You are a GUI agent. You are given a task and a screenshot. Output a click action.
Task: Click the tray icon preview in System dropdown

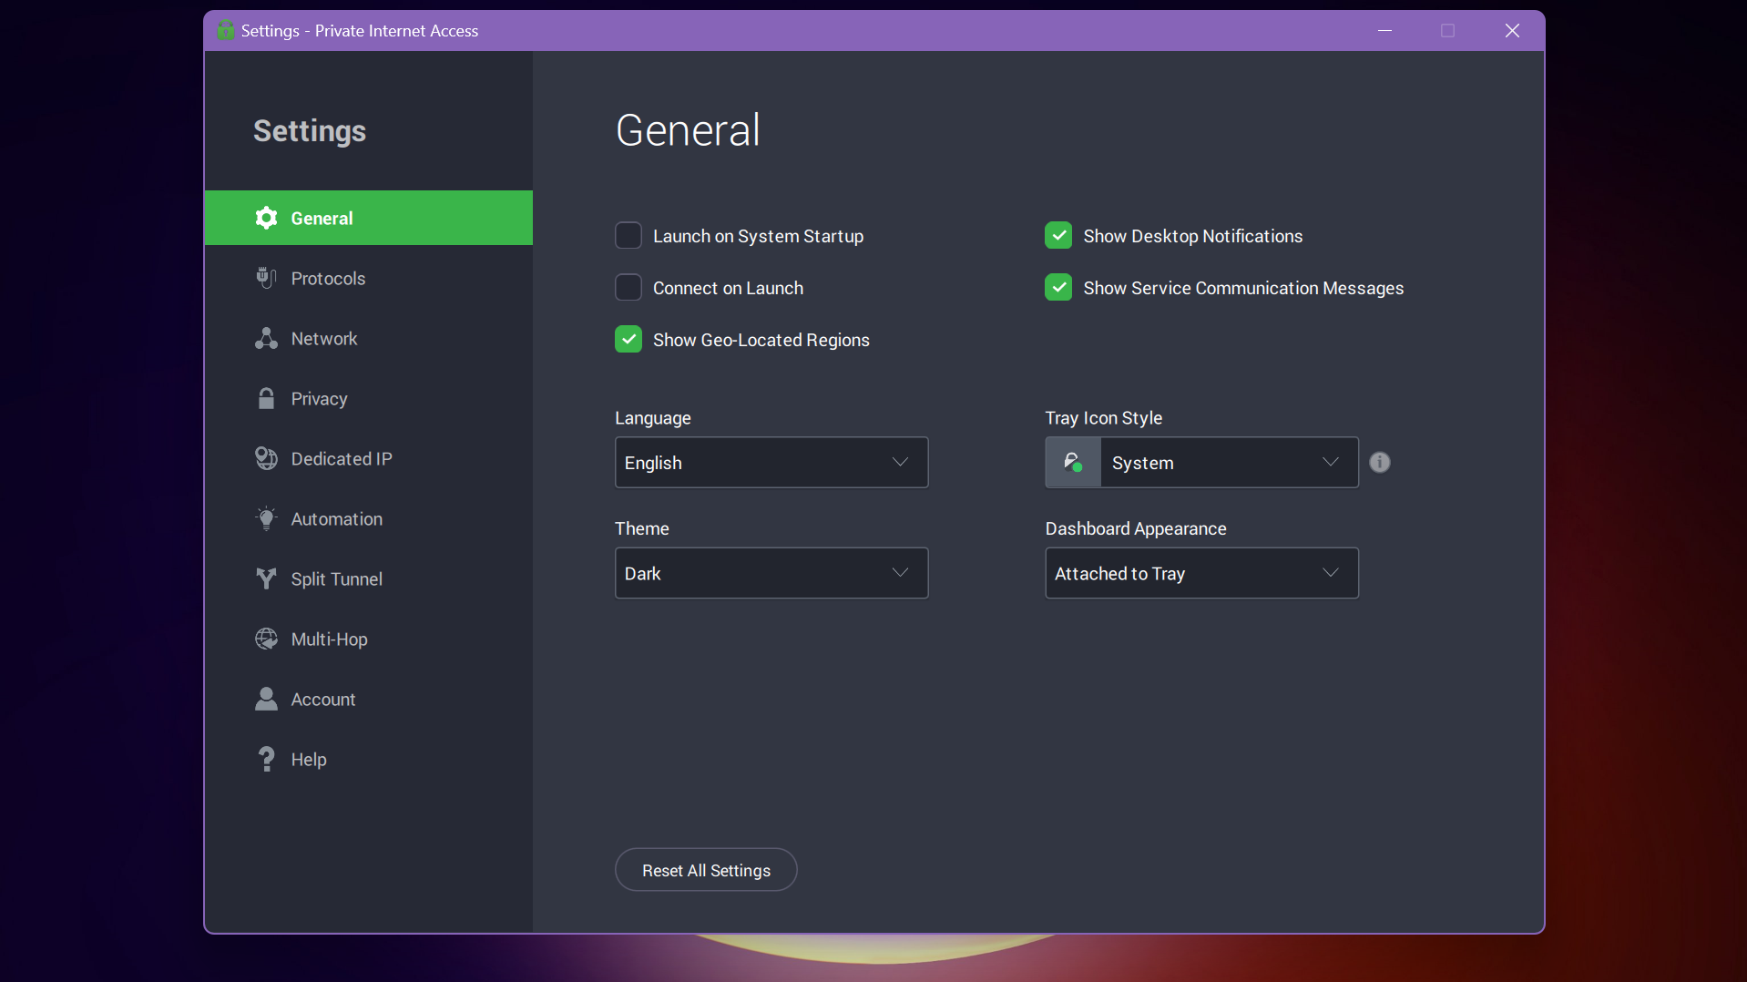(1073, 463)
